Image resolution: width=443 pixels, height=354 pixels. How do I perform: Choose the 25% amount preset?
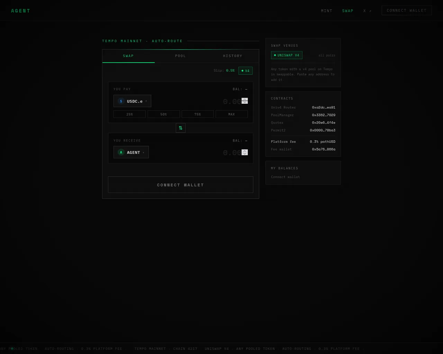[129, 114]
